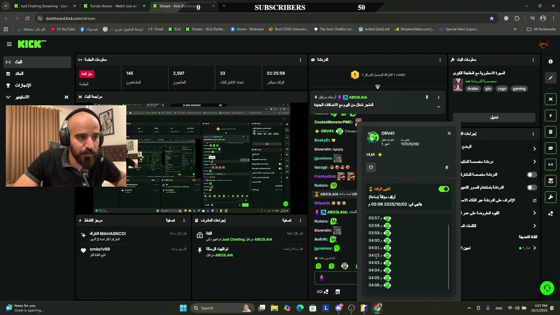The width and height of the screenshot is (560, 315).
Task: Expand the pinned message chevron
Action: [438, 106]
